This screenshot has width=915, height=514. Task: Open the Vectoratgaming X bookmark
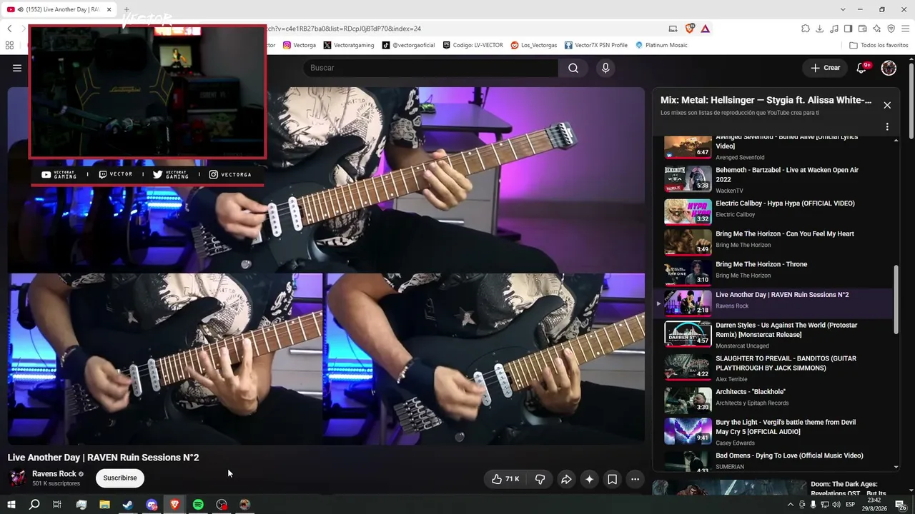[x=349, y=45]
